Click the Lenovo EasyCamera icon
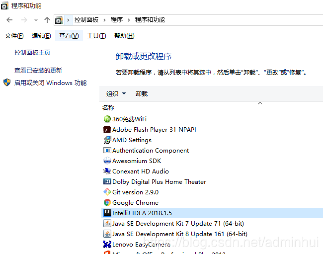Image resolution: width=323 pixels, height=254 pixels. [107, 245]
